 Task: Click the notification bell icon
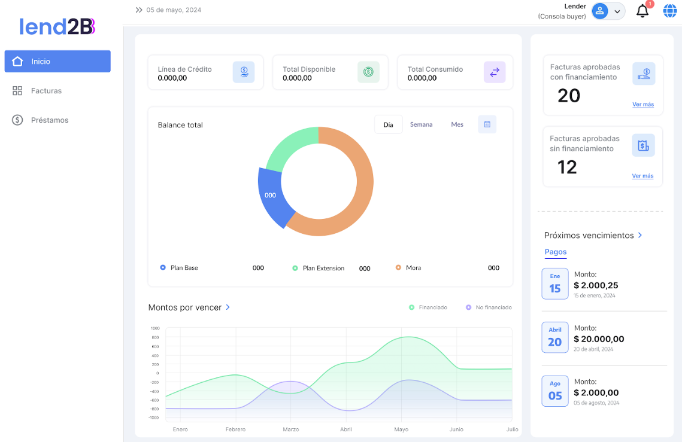click(x=642, y=11)
